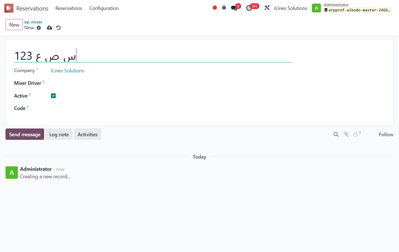Show help tooltip for Mixer Driver label

(x=43, y=82)
